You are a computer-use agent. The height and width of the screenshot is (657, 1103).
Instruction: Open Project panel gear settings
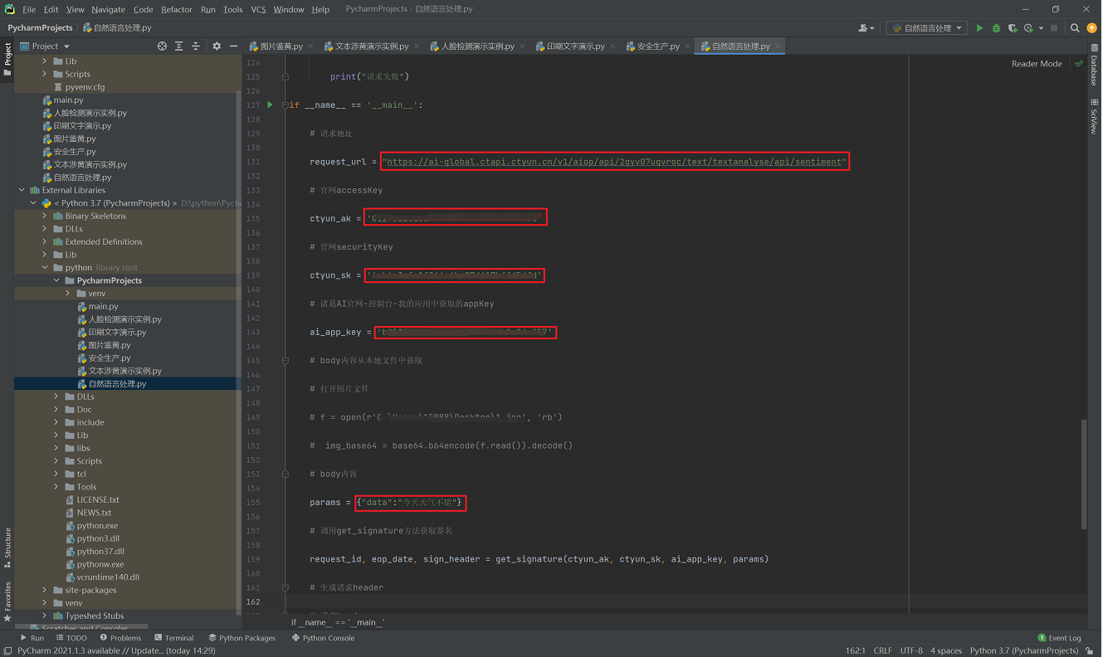217,46
